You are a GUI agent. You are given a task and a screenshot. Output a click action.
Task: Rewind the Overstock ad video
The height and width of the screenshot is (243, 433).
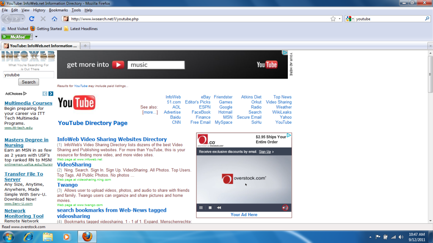(x=219, y=208)
